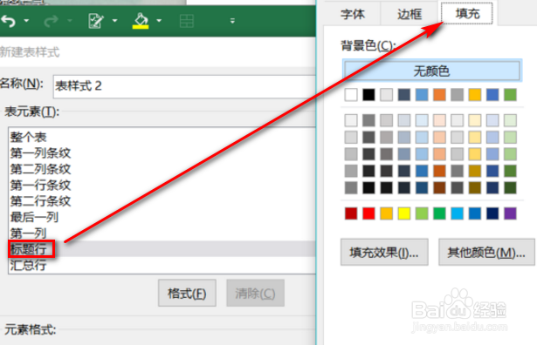
Task: Select 汇总行 in element list
Action: pyautogui.click(x=162, y=265)
